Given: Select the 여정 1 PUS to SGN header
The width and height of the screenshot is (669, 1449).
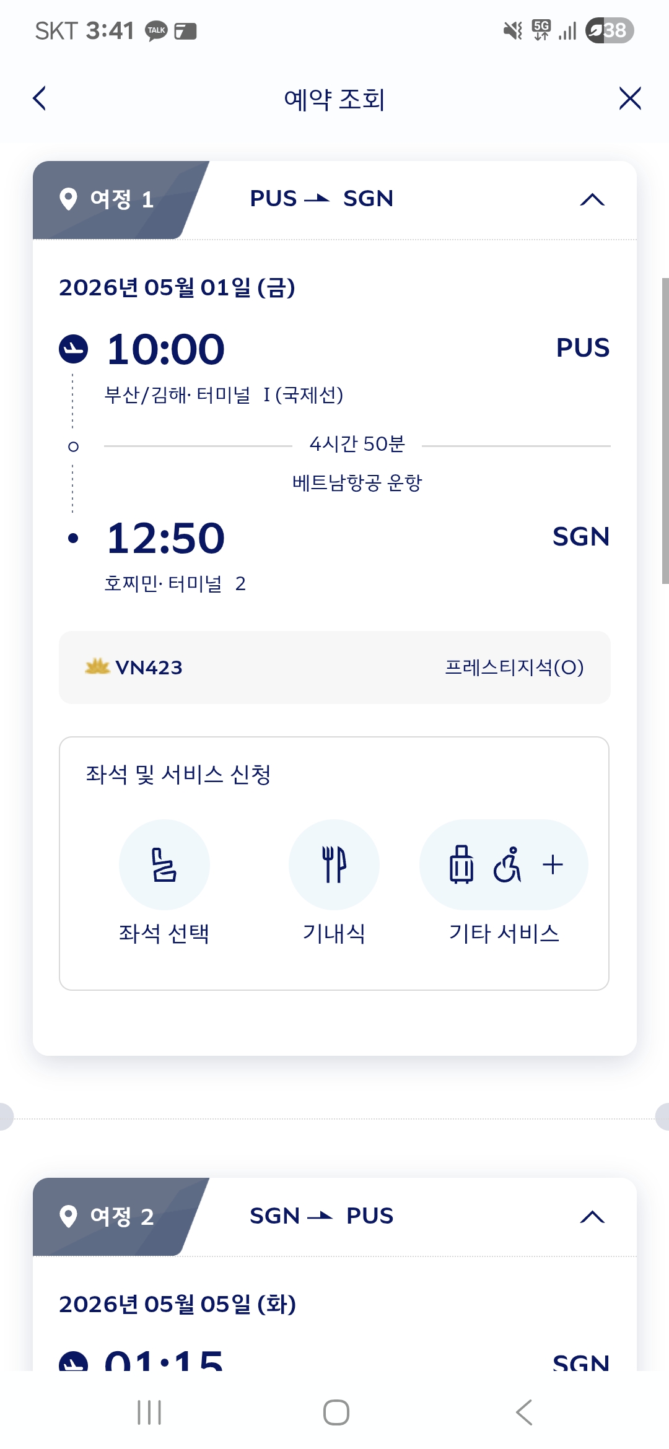Looking at the screenshot, I should (321, 199).
